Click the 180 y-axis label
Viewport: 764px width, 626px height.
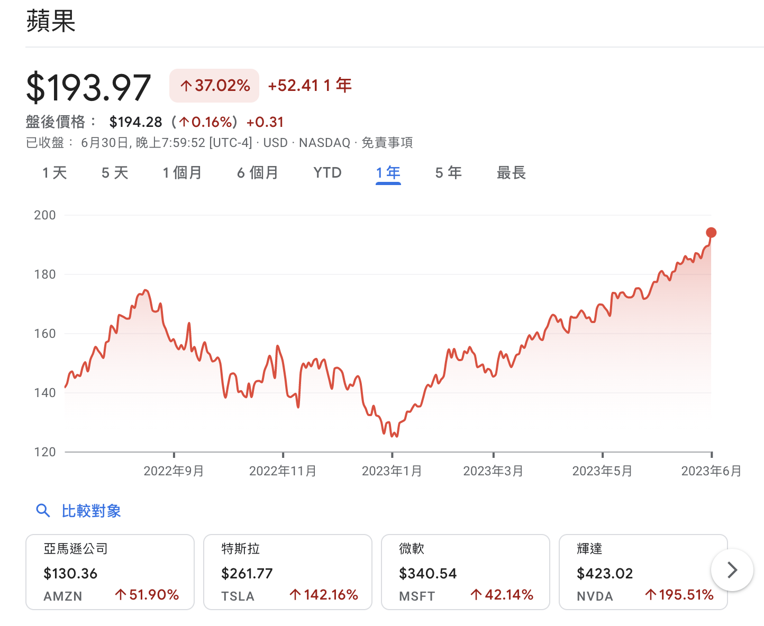pyautogui.click(x=44, y=274)
